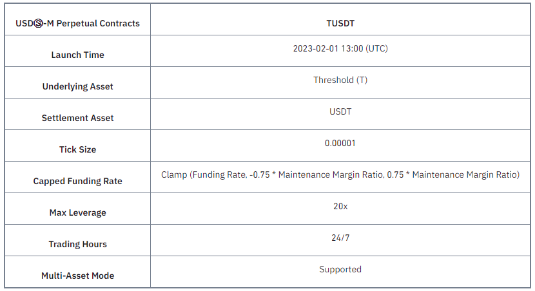The height and width of the screenshot is (291, 535).
Task: Click the 20x leverage value
Action: click(340, 207)
